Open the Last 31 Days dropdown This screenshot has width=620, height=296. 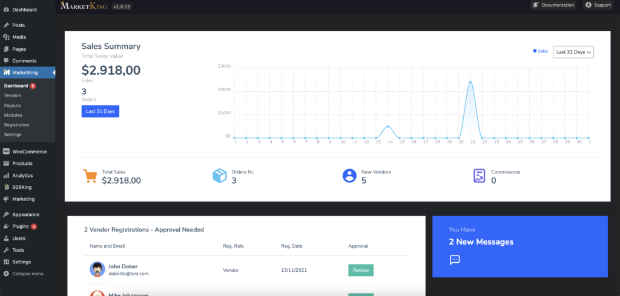(573, 52)
